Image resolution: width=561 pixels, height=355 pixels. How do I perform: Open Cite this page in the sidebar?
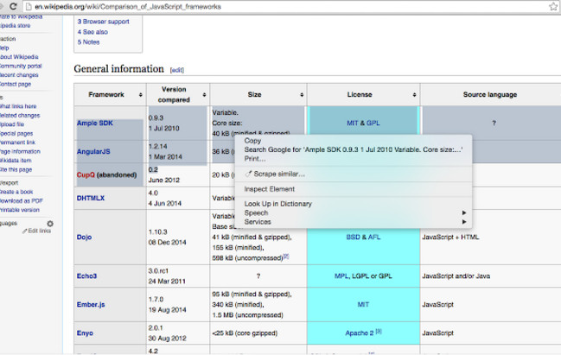click(16, 169)
